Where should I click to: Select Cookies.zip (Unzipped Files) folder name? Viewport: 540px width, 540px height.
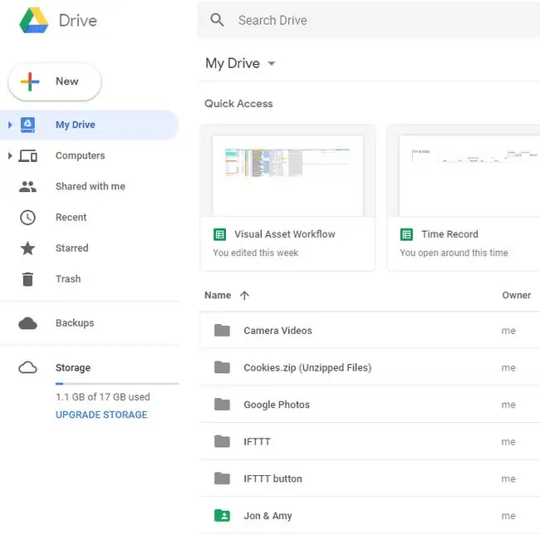tap(307, 368)
